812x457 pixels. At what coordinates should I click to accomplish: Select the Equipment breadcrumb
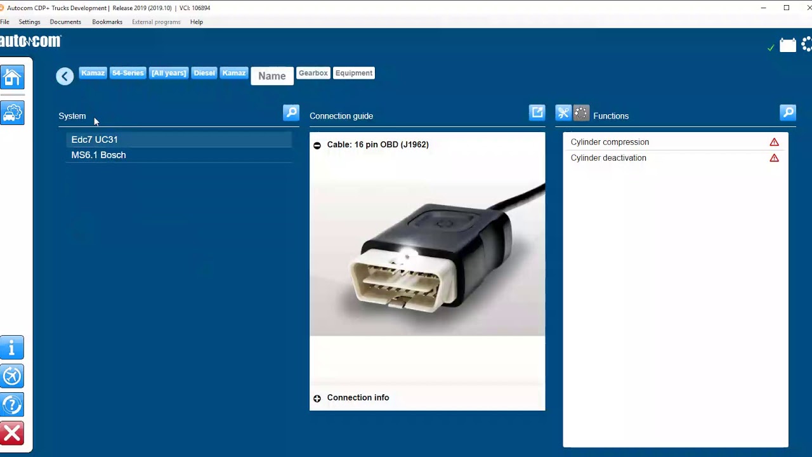pos(354,73)
